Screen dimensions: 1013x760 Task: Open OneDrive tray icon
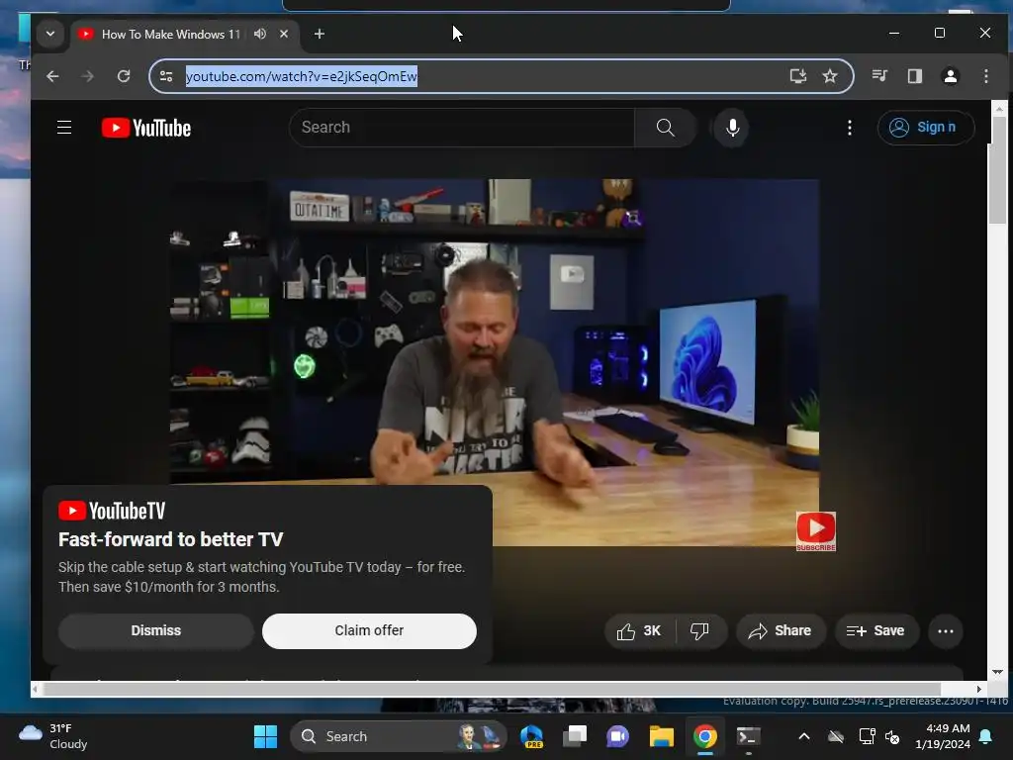point(836,736)
